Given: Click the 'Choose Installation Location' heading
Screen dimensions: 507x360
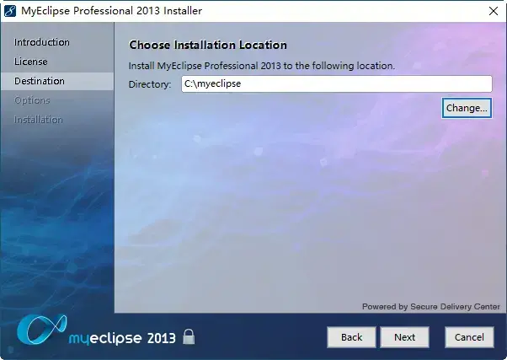Looking at the screenshot, I should pyautogui.click(x=208, y=45).
